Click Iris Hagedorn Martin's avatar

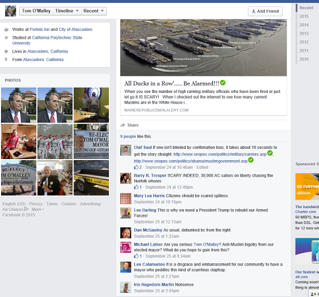(x=125, y=287)
